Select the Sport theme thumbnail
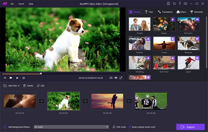Image resolution: width=208 pixels, height=132 pixels. 188,63
